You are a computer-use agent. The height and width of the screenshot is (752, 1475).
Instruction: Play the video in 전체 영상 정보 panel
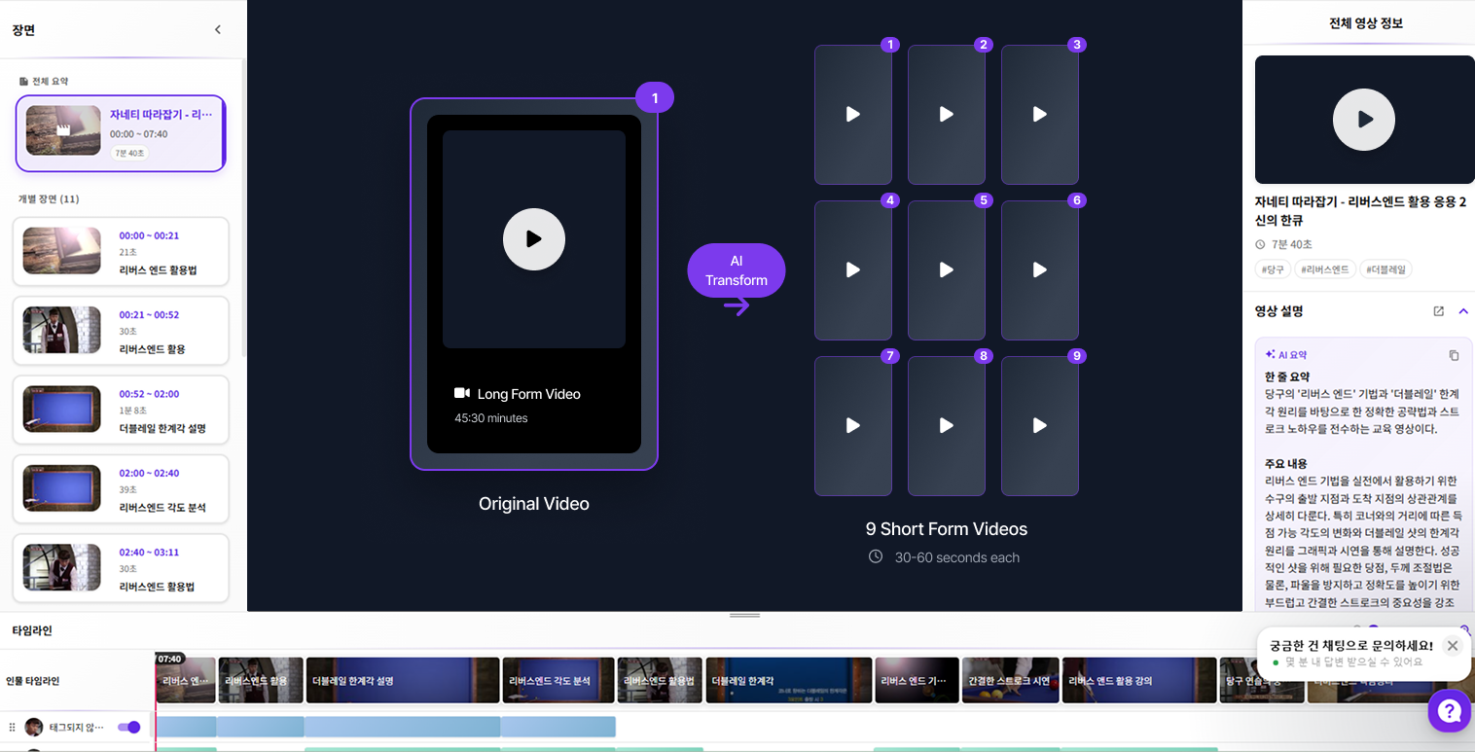(1363, 119)
